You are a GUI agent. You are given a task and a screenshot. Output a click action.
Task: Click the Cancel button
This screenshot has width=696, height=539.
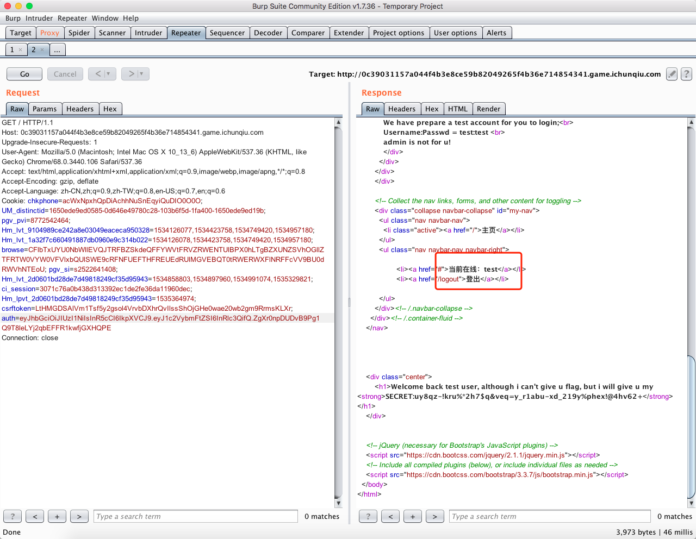tap(65, 74)
